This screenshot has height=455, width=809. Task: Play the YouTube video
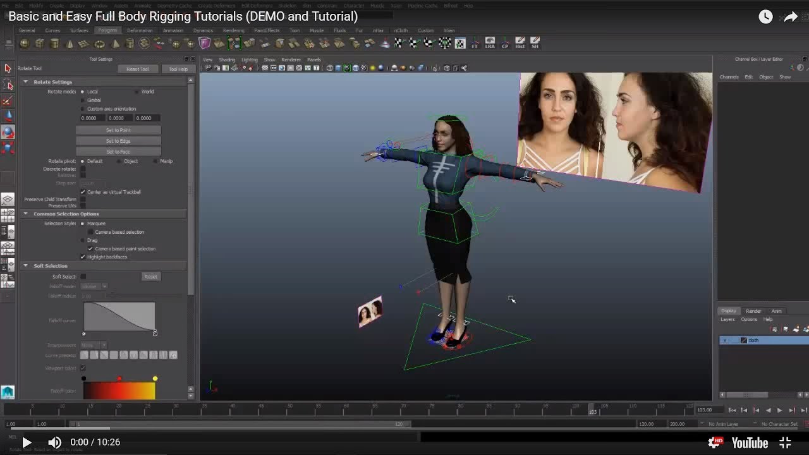coord(27,442)
